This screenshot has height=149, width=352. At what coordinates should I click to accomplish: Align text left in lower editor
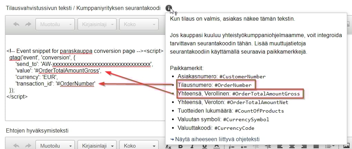tap(280, 147)
